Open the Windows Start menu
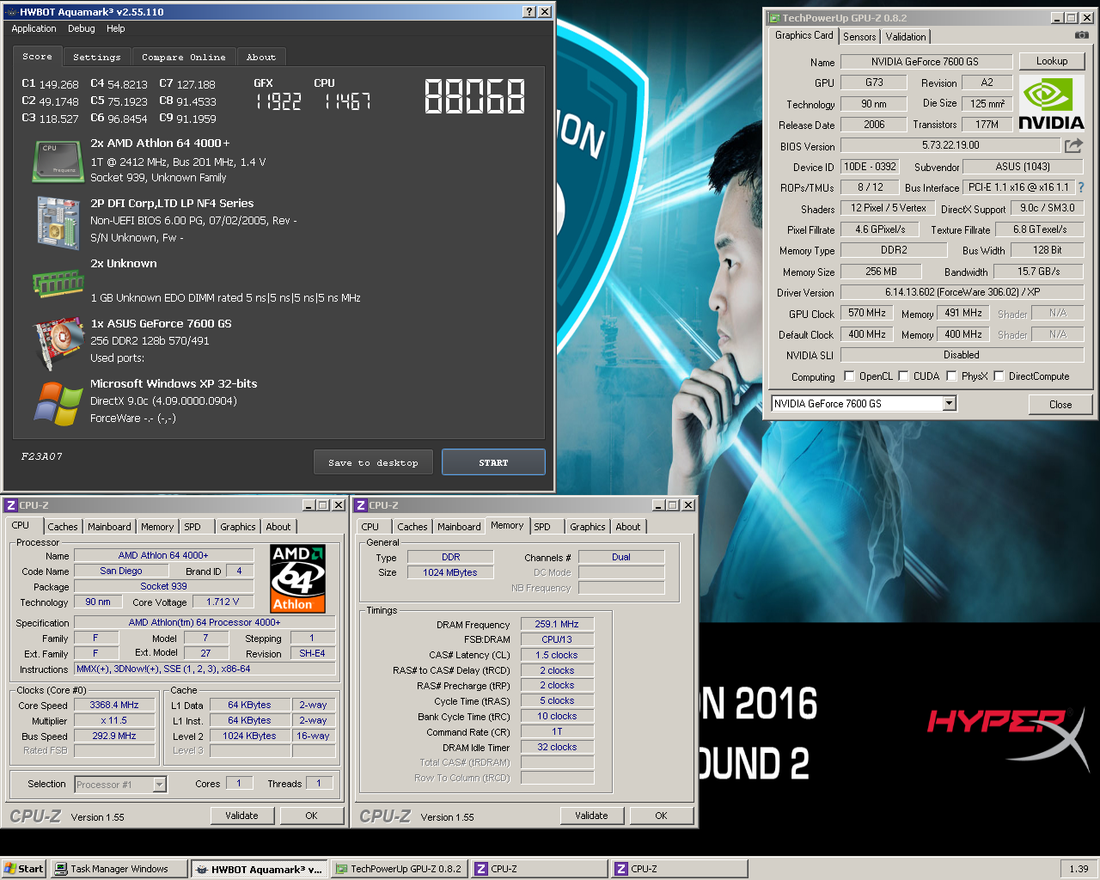 [24, 869]
